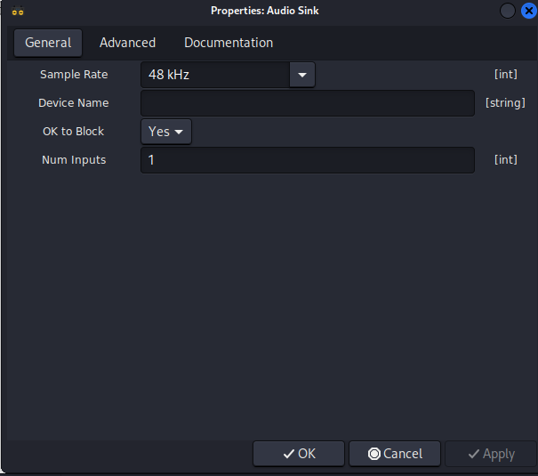
Task: Click the Apply button
Action: point(491,454)
